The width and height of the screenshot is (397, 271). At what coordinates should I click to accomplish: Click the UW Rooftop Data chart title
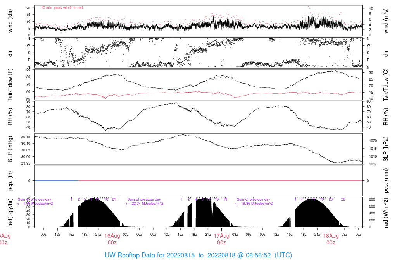pyautogui.click(x=198, y=255)
